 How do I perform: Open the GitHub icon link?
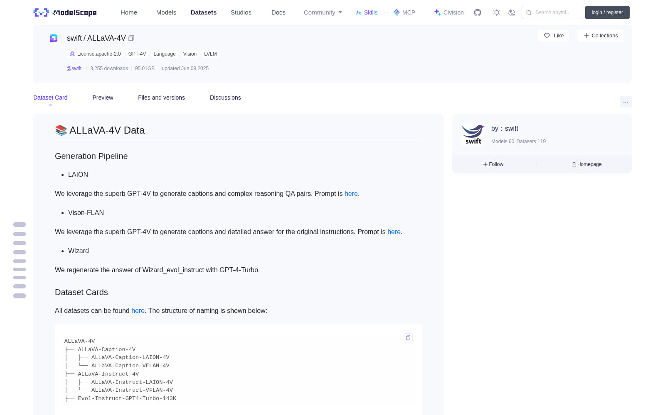478,12
